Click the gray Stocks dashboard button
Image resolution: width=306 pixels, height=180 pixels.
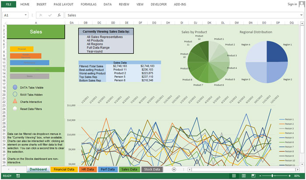point(29,76)
